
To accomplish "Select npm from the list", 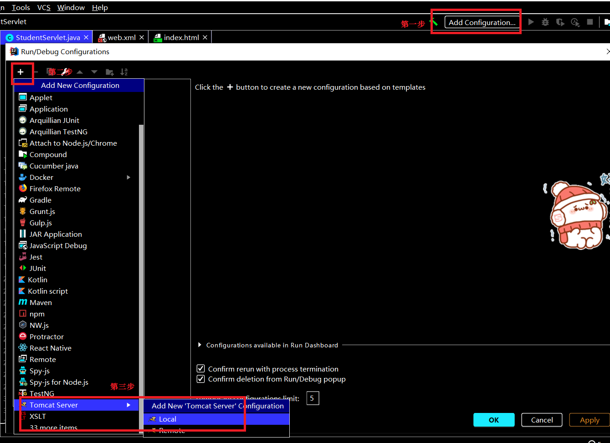I will pyautogui.click(x=77, y=314).
